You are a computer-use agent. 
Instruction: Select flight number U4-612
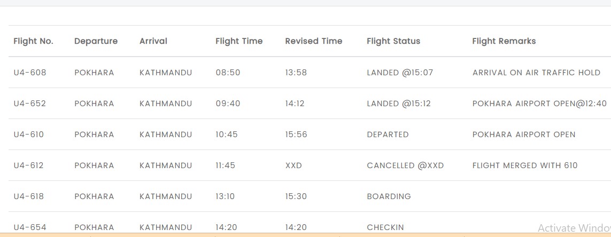pyautogui.click(x=28, y=165)
